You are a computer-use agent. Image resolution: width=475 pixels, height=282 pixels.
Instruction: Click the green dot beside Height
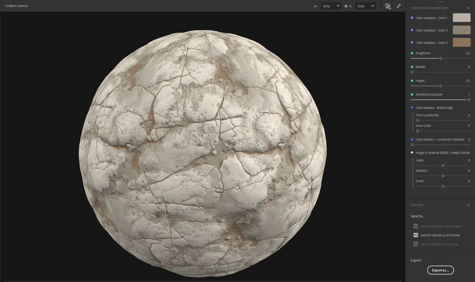[x=412, y=80]
